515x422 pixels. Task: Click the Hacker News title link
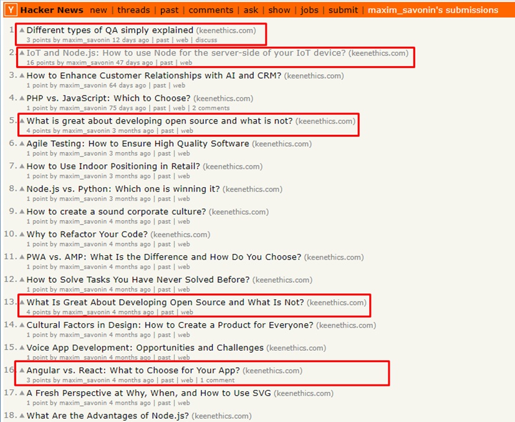52,10
